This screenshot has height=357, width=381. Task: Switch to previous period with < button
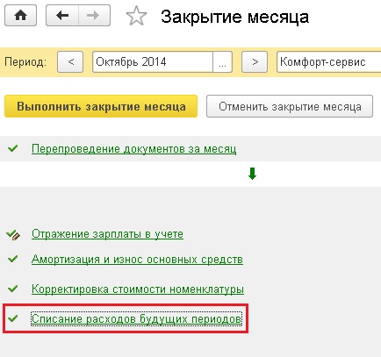click(x=70, y=62)
